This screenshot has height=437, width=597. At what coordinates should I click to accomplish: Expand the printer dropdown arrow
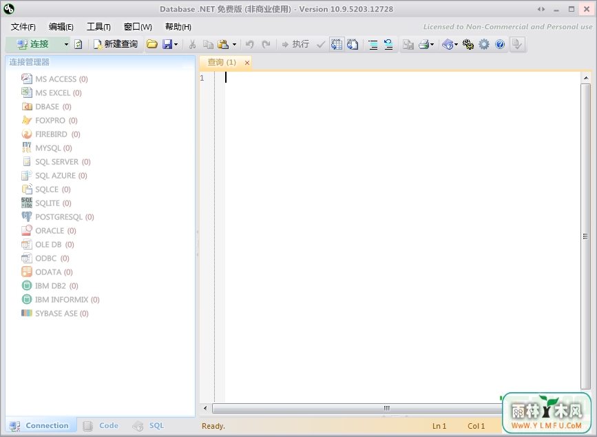pyautogui.click(x=432, y=45)
